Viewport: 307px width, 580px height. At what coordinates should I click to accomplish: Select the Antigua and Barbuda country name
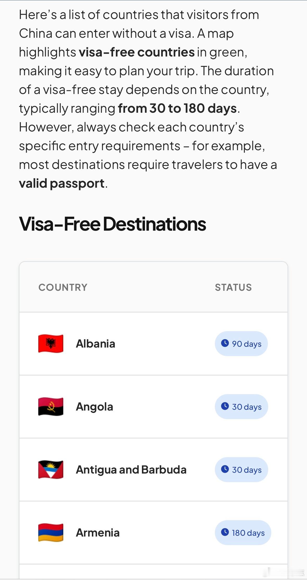[131, 470]
